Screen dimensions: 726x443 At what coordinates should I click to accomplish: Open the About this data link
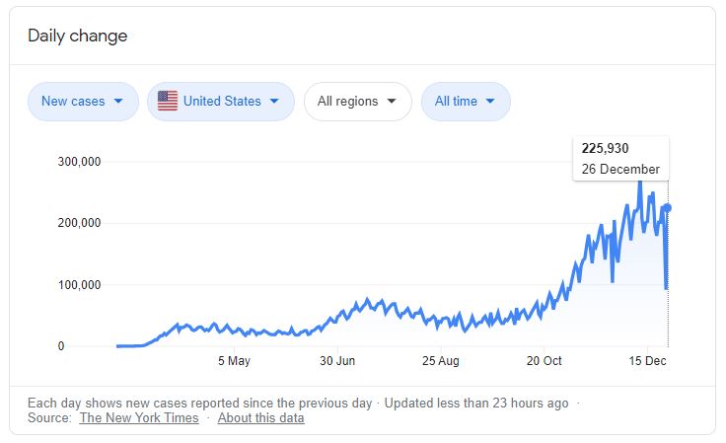click(260, 417)
